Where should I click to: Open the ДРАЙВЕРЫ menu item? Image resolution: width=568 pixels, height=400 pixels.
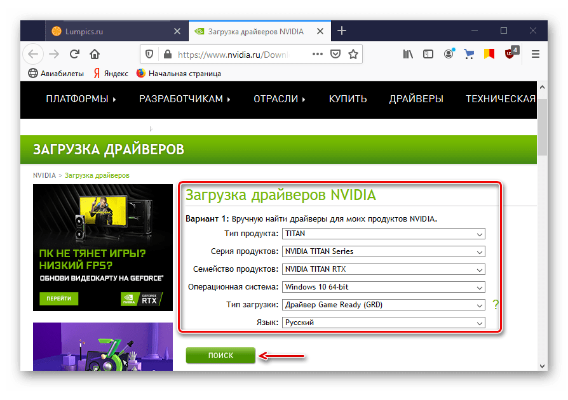tap(416, 99)
